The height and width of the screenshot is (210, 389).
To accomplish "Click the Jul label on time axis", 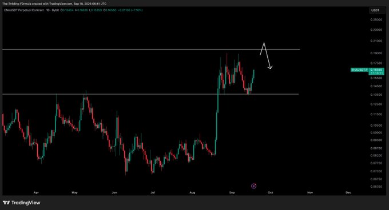I will (153, 192).
